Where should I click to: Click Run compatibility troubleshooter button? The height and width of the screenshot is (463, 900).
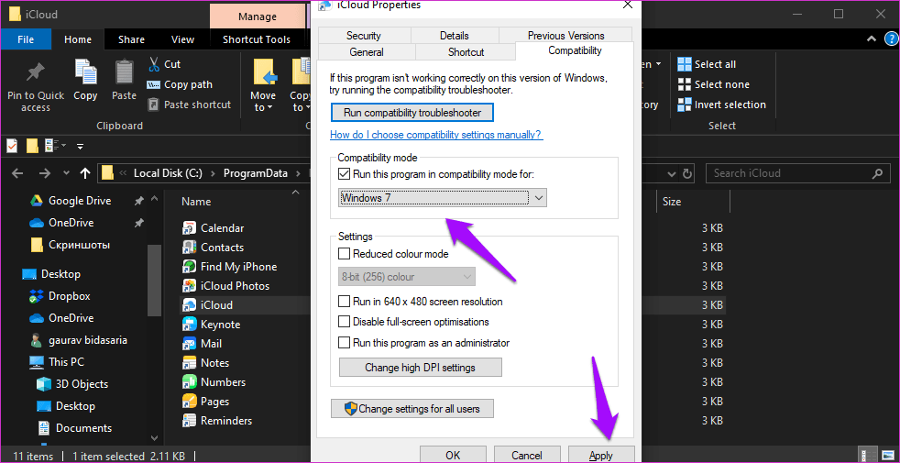412,113
